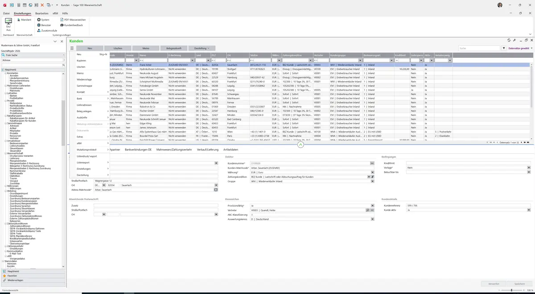Switch to the Bankverbindungen DE tab
The image size is (535, 294).
click(138, 150)
